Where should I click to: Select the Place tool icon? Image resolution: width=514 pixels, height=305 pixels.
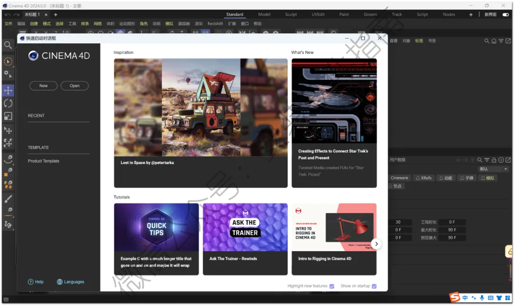coord(8,130)
